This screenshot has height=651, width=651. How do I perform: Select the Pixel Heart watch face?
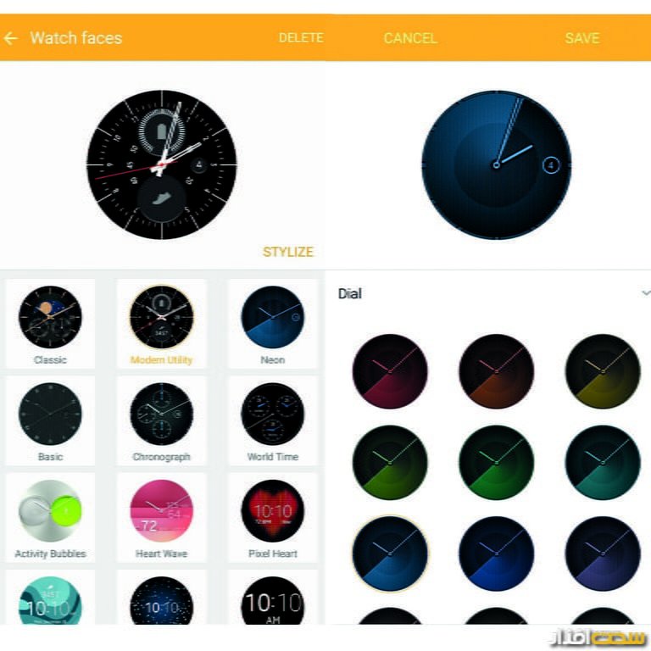(273, 518)
